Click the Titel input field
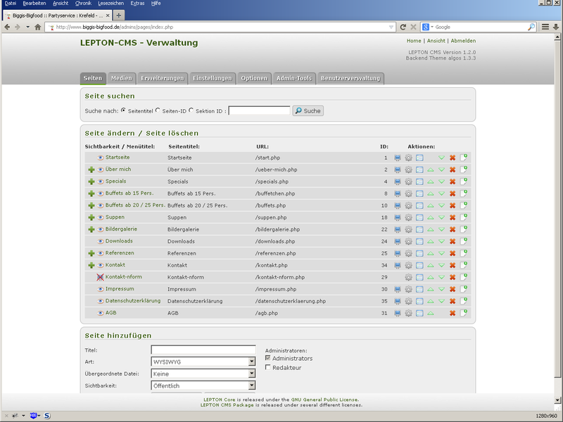The width and height of the screenshot is (563, 422). (x=203, y=350)
